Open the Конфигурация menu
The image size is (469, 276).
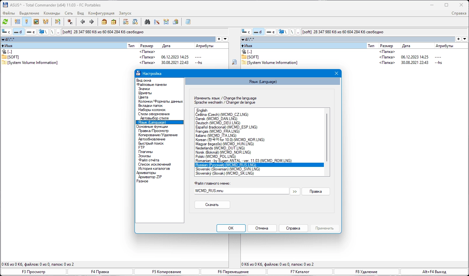coord(101,13)
